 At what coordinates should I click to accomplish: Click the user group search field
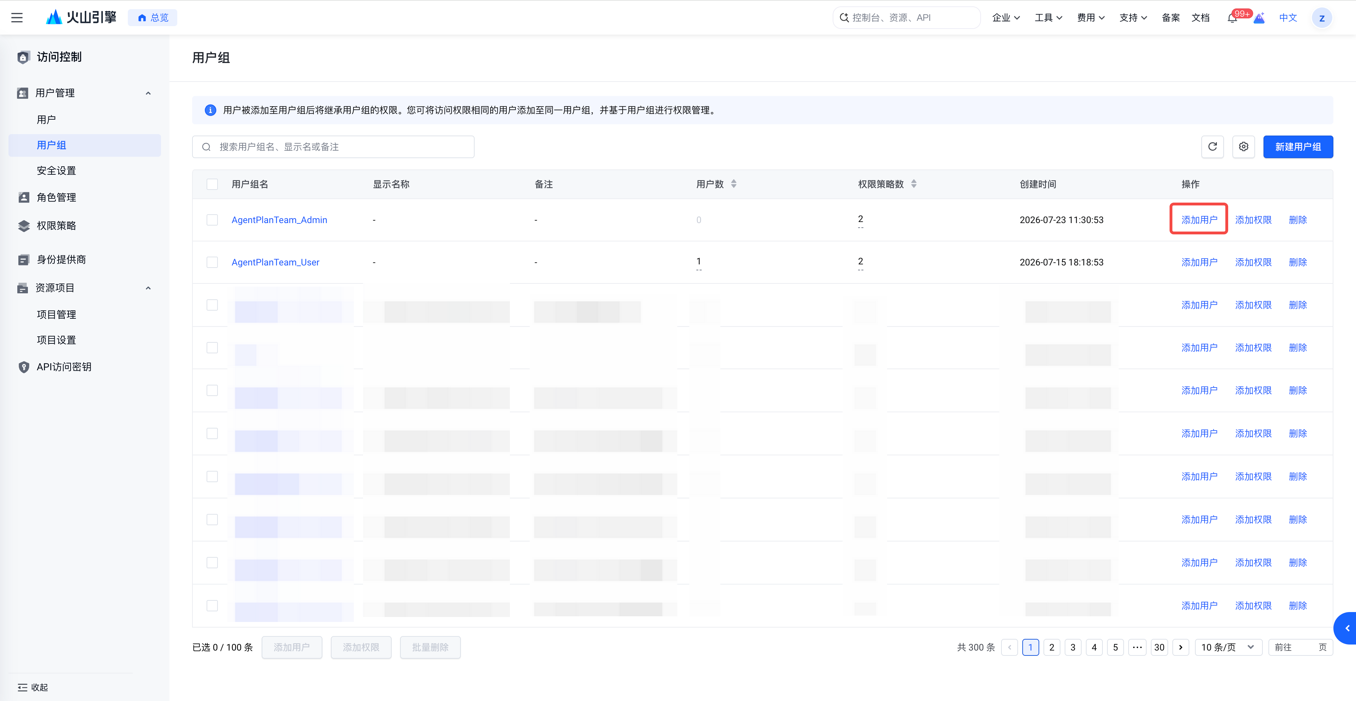pyautogui.click(x=333, y=147)
